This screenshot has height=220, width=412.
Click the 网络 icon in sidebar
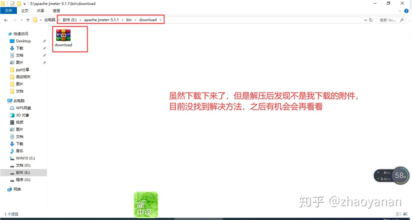coord(10,189)
